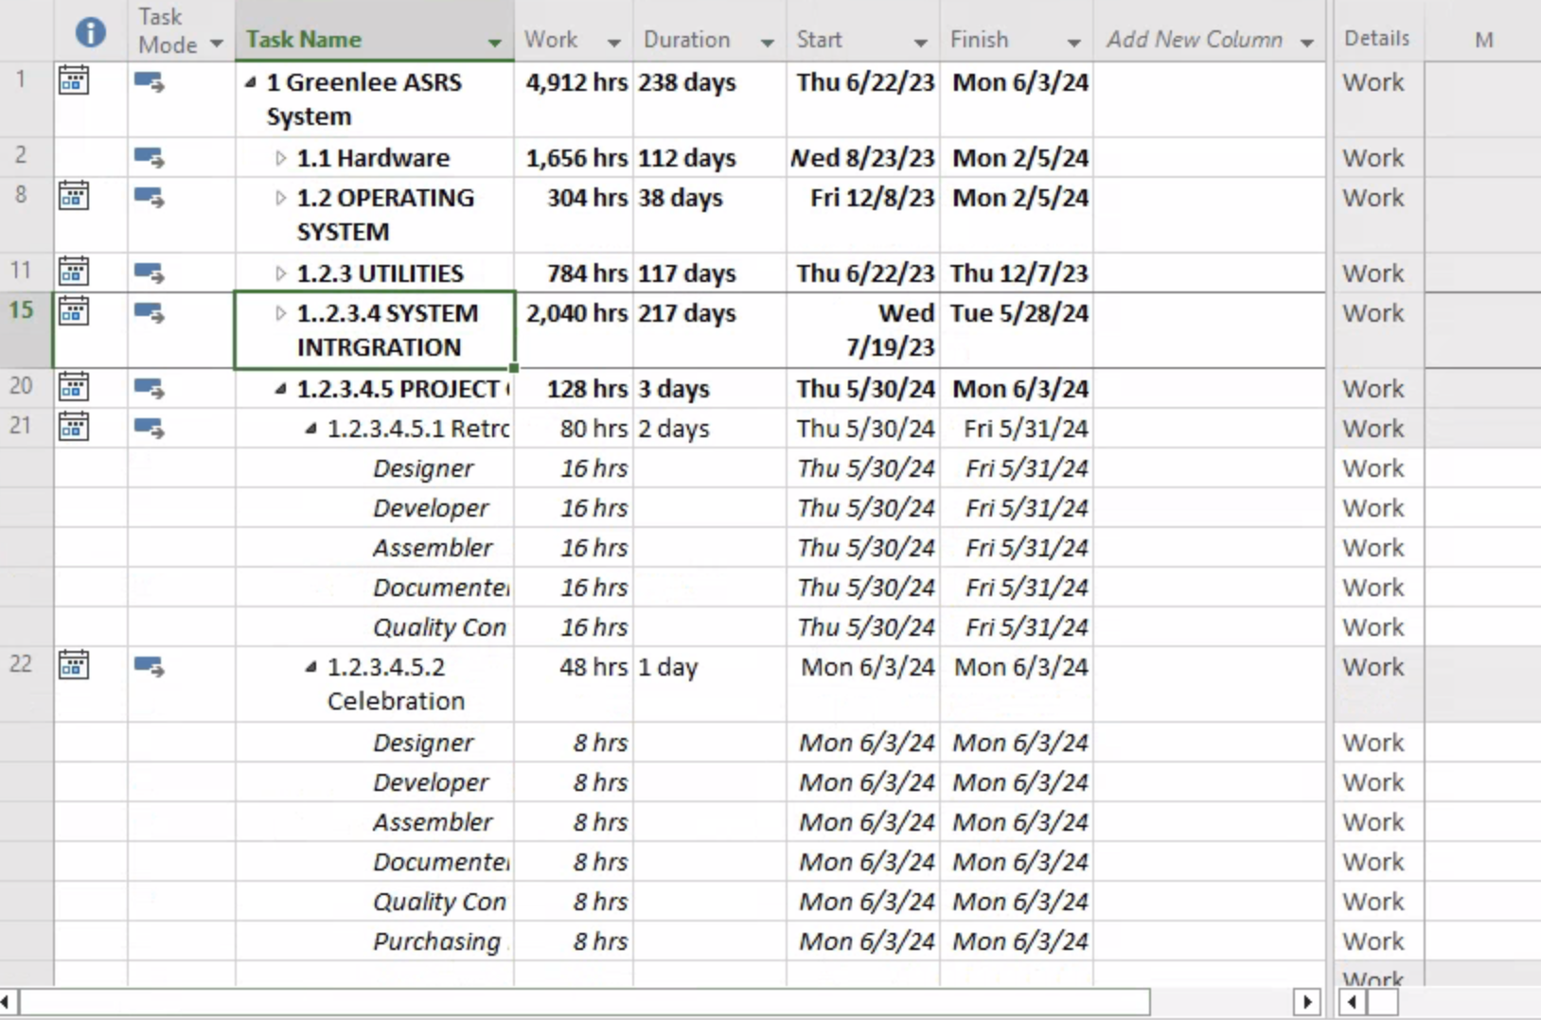Open Task Name column filter dropdown
The width and height of the screenshot is (1541, 1020).
(494, 44)
